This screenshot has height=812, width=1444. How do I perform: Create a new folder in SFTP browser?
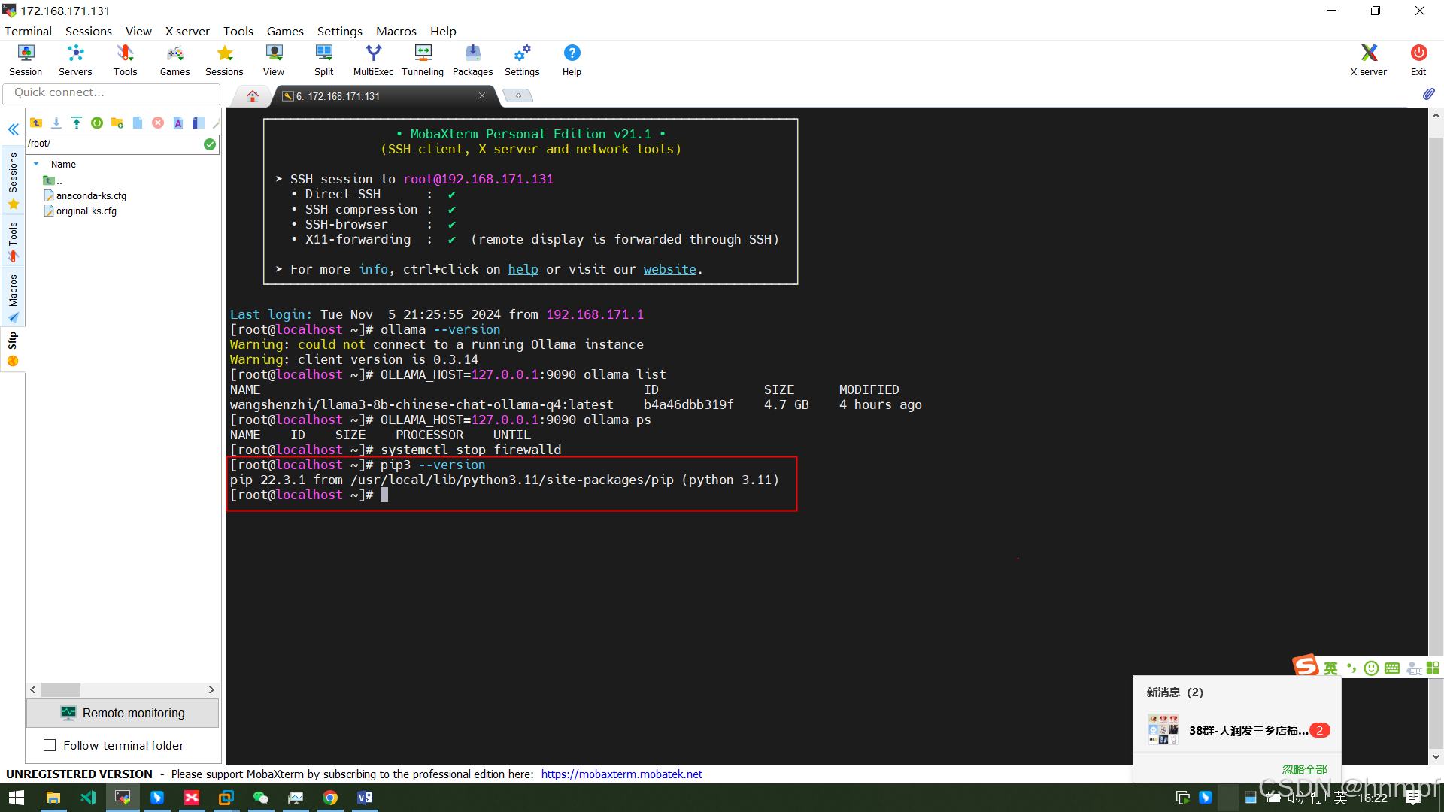117,123
